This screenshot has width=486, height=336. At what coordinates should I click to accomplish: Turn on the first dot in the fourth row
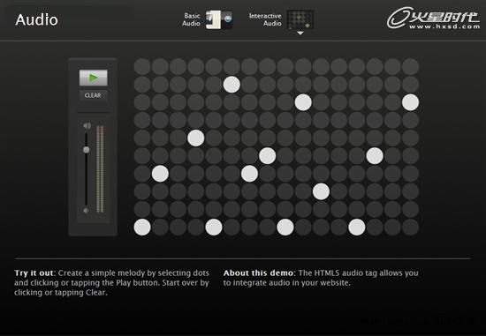(x=142, y=120)
